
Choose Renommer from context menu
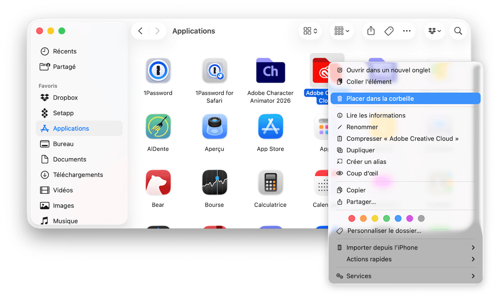[x=405, y=127]
